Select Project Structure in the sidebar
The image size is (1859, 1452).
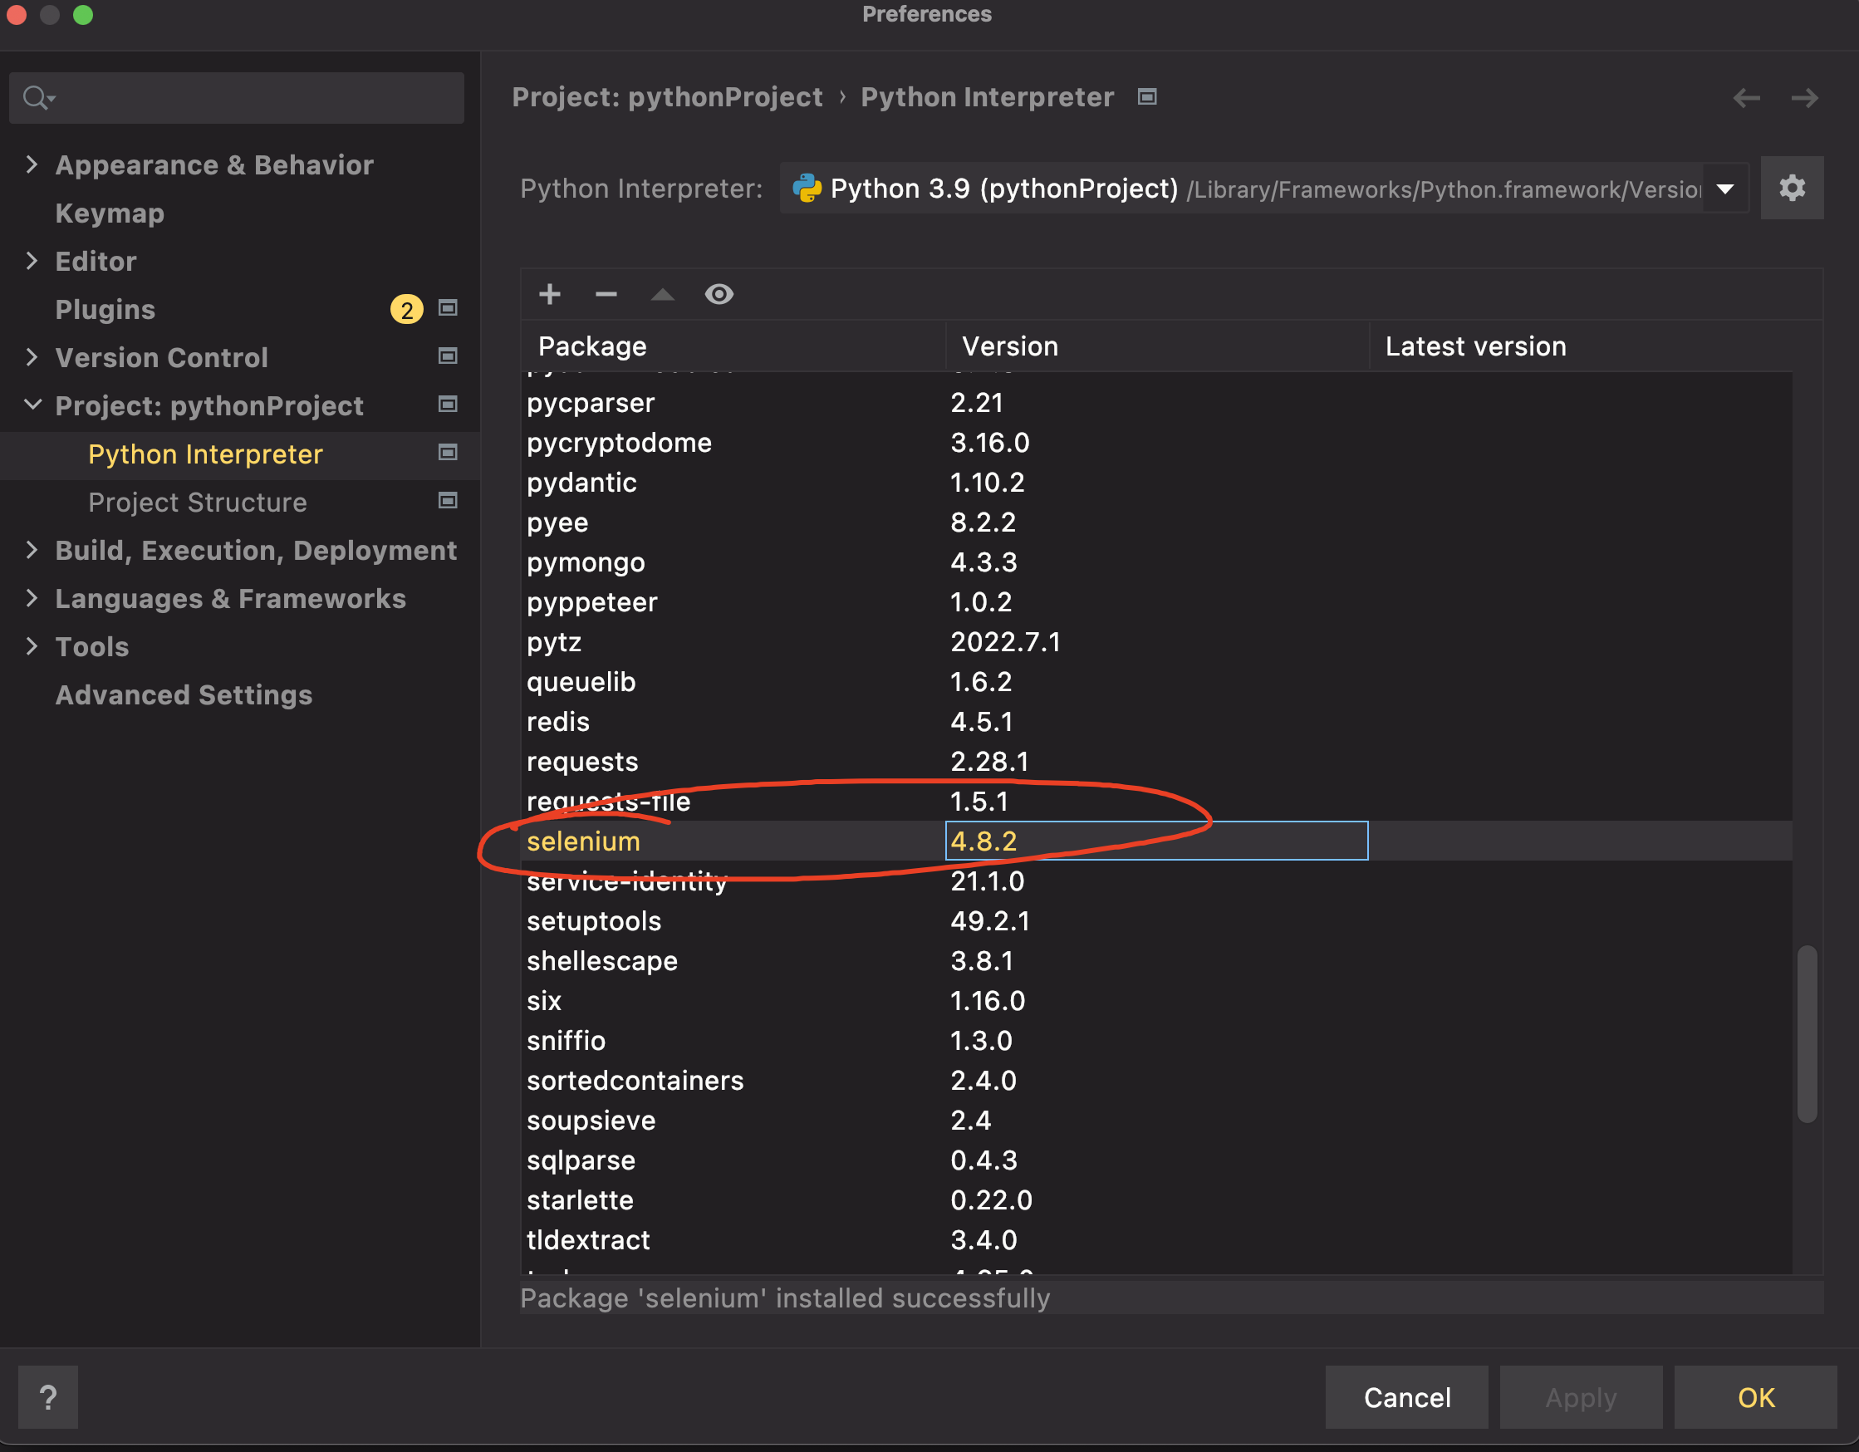click(198, 503)
